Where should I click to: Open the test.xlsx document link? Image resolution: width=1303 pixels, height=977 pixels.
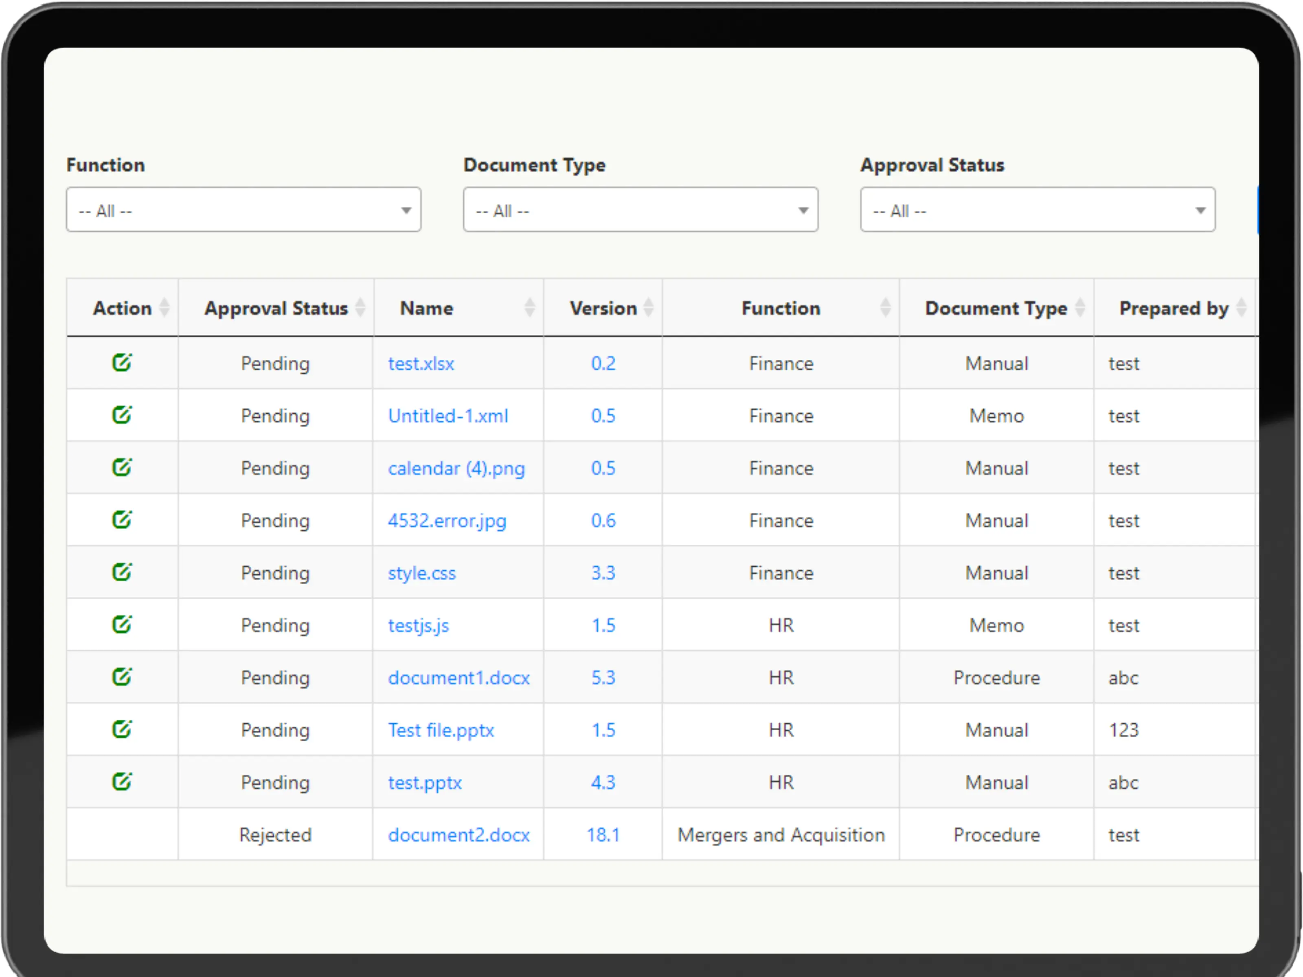pos(421,364)
